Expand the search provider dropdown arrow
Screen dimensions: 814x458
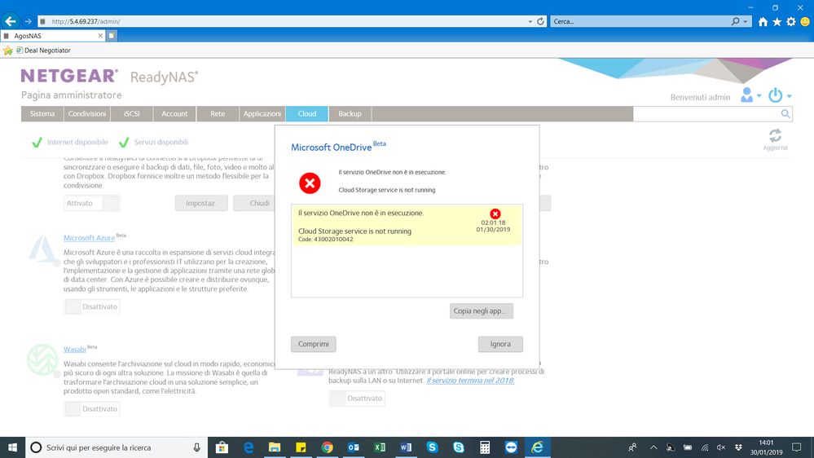point(746,22)
